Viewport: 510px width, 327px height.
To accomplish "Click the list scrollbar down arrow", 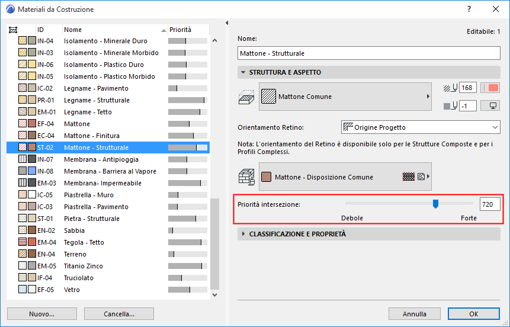I will tap(214, 295).
